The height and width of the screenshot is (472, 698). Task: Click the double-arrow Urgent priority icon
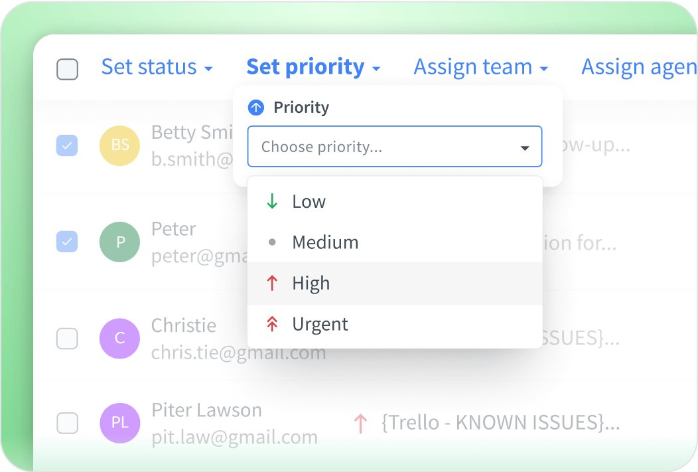272,325
